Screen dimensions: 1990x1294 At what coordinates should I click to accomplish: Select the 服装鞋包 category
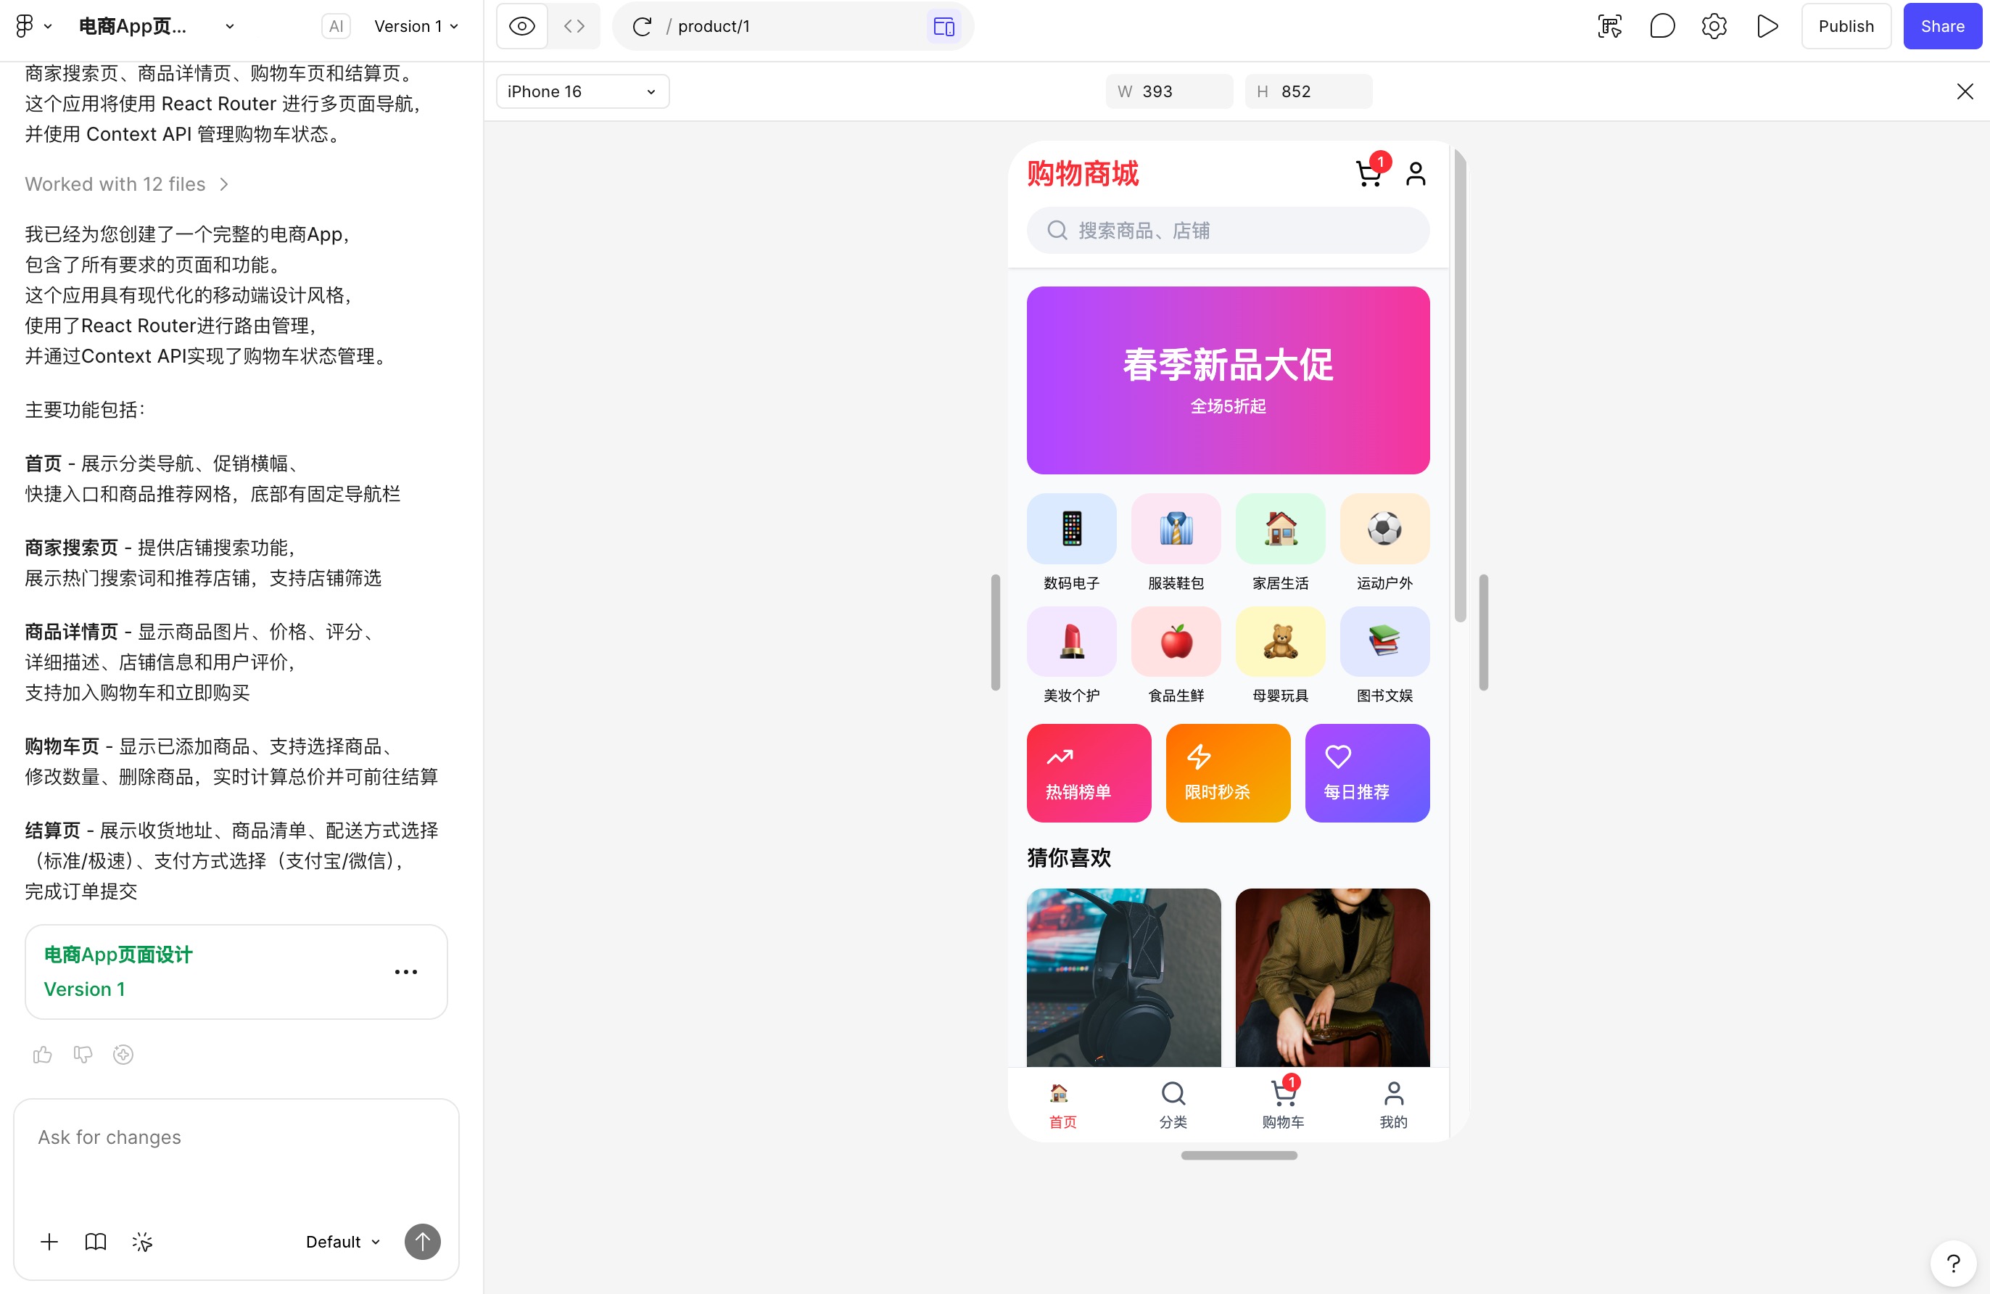click(x=1176, y=543)
